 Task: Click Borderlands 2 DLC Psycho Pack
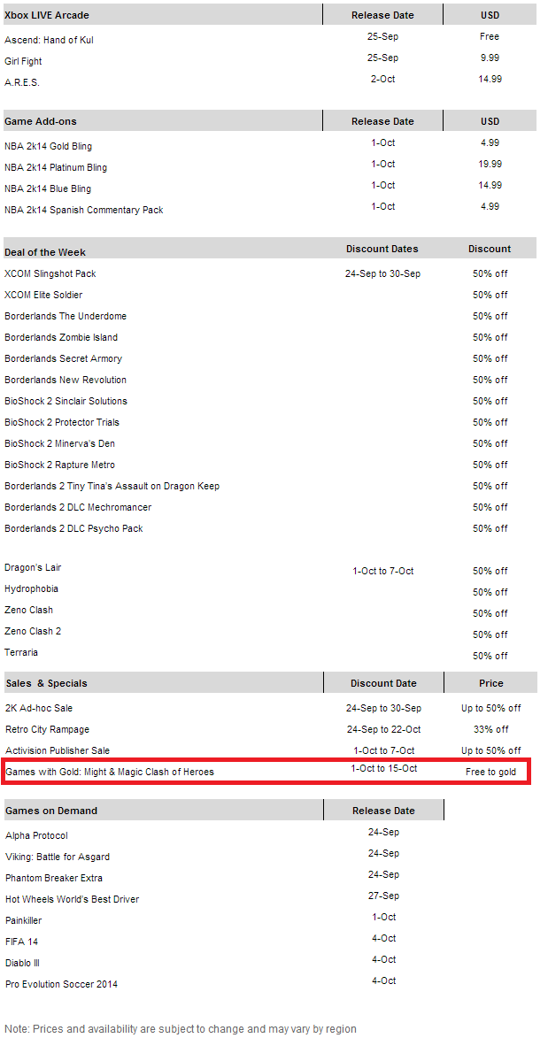[x=73, y=528]
